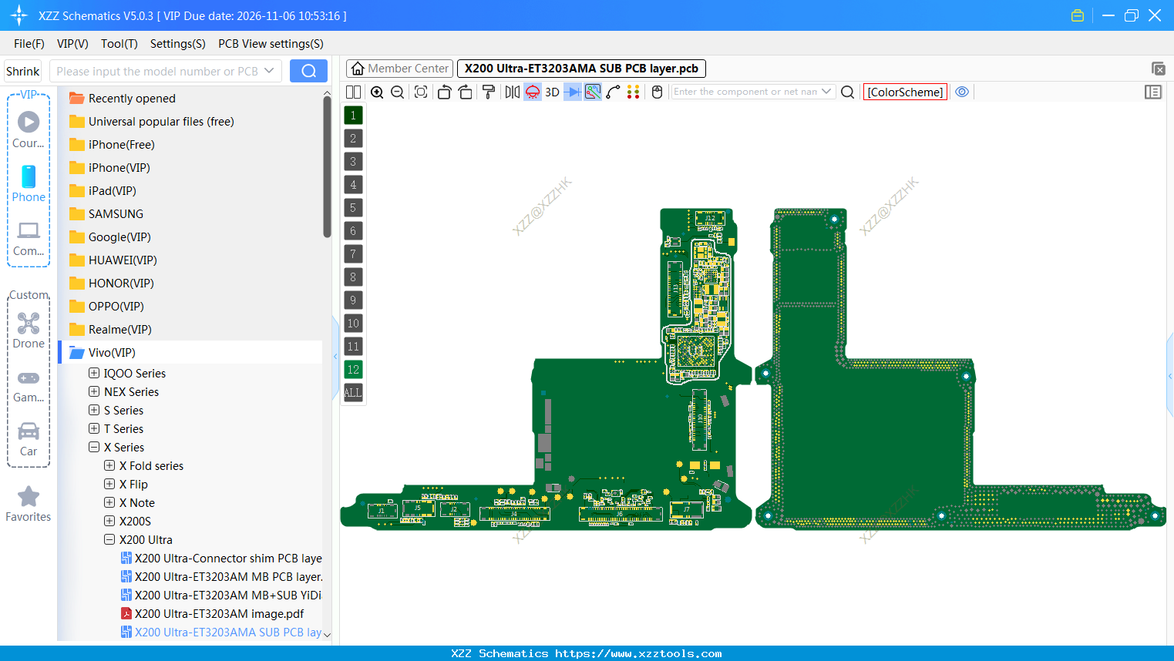The height and width of the screenshot is (661, 1174).
Task: Click the mirror/flip board icon
Action: coord(512,92)
